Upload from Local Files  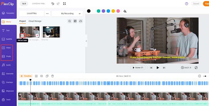[32, 13]
